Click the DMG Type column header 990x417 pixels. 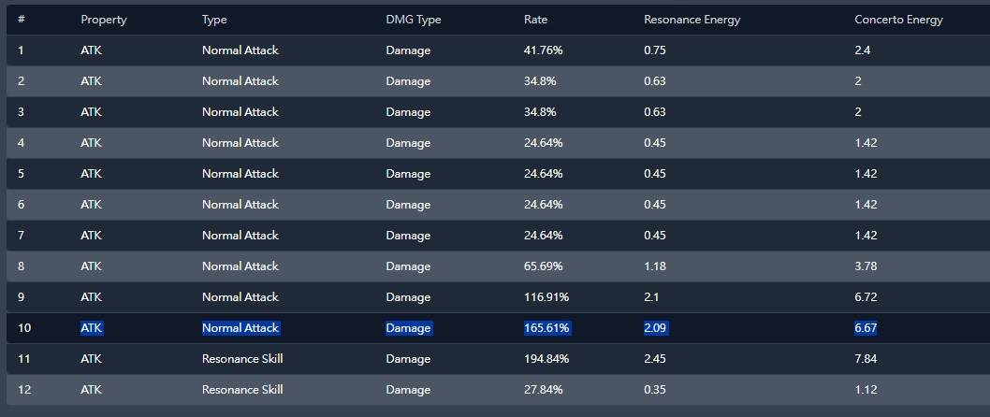point(413,20)
